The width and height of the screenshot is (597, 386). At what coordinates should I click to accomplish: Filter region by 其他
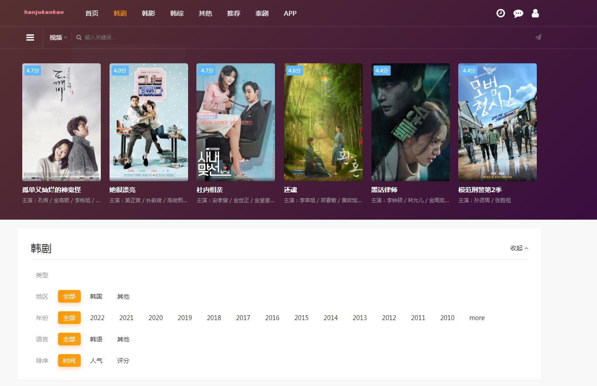(123, 296)
